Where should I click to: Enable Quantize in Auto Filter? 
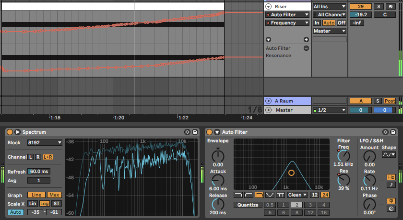coord(248,205)
